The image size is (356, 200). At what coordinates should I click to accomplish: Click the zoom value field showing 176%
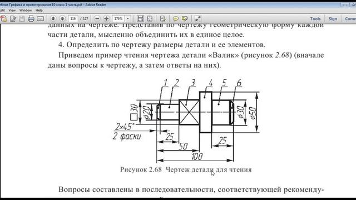[118, 18]
